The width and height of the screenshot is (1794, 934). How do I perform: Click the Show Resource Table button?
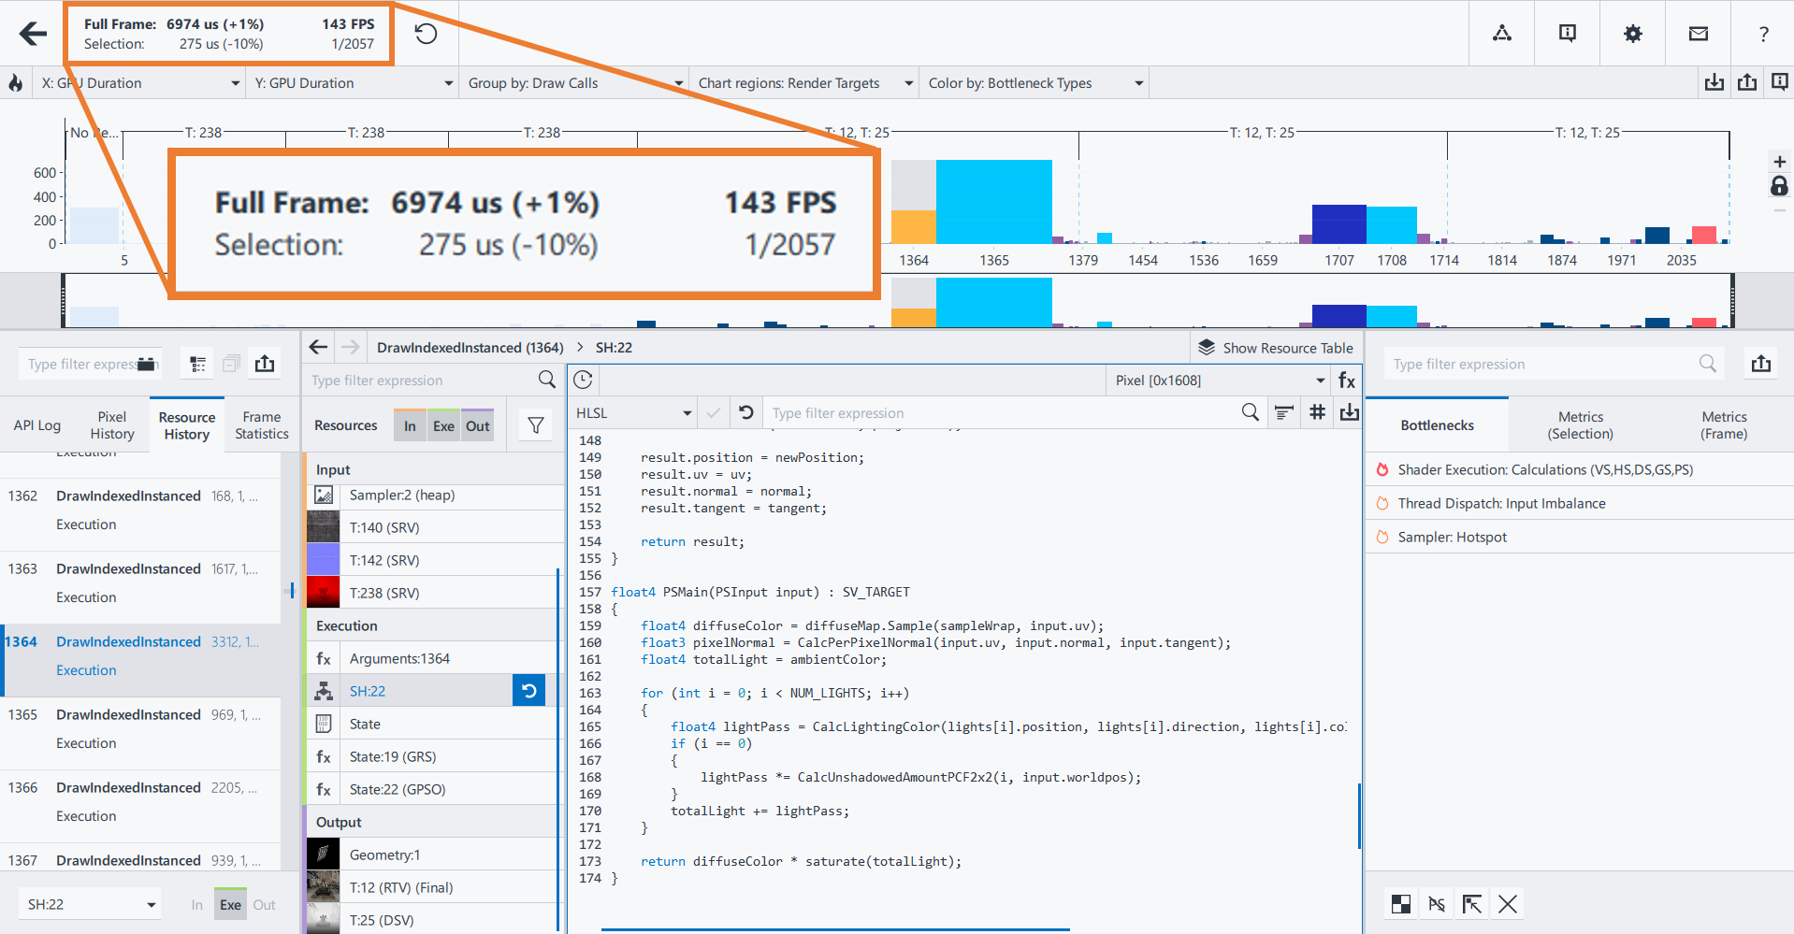click(1276, 348)
